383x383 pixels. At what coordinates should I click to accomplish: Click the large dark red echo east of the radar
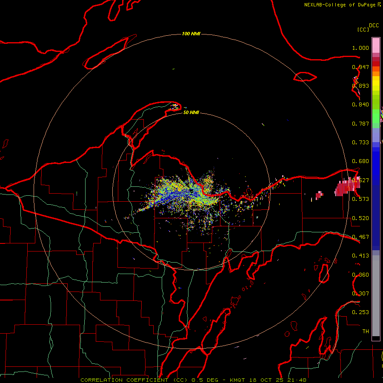(x=346, y=186)
